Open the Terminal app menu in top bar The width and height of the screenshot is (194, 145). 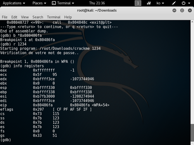63,3
